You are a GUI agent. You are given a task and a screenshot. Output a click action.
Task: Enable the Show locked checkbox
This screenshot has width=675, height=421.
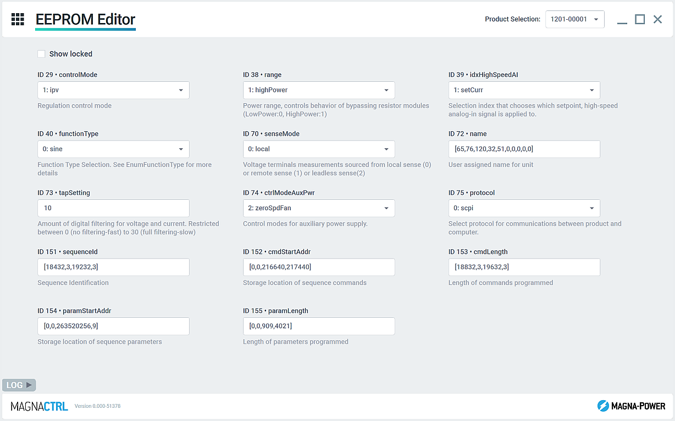pos(41,54)
